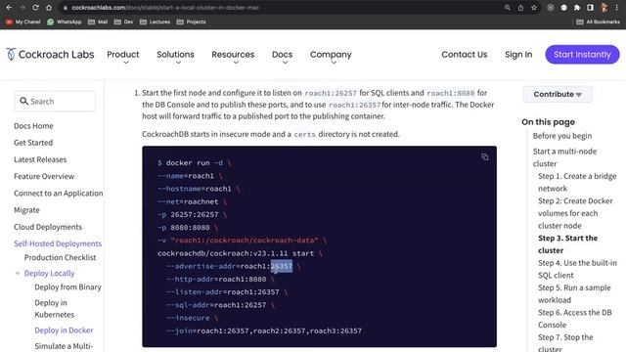
Task: Open Connect to an Application in sidebar
Action: pyautogui.click(x=59, y=194)
